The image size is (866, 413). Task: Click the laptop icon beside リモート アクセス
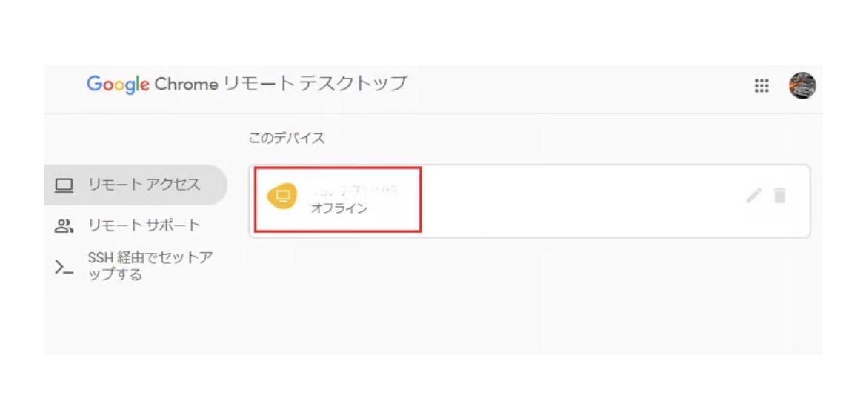click(64, 185)
